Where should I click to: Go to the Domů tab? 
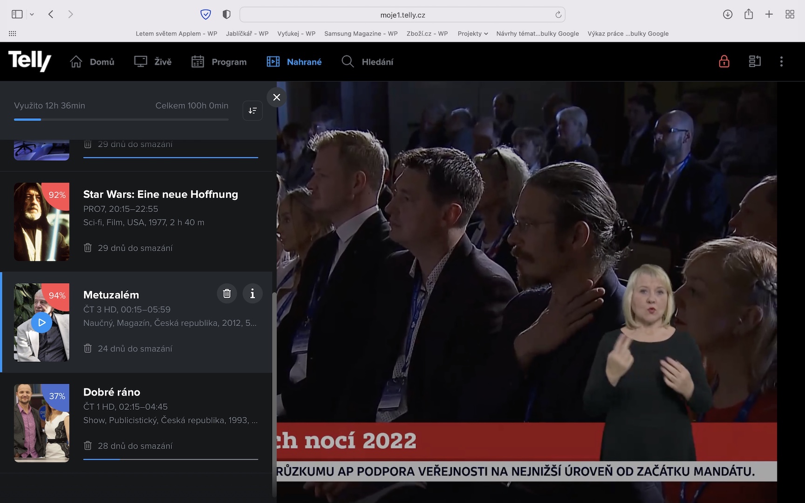click(92, 62)
